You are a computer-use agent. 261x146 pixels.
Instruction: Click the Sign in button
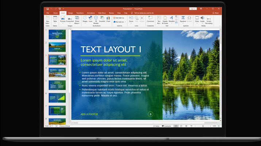click(193, 9)
